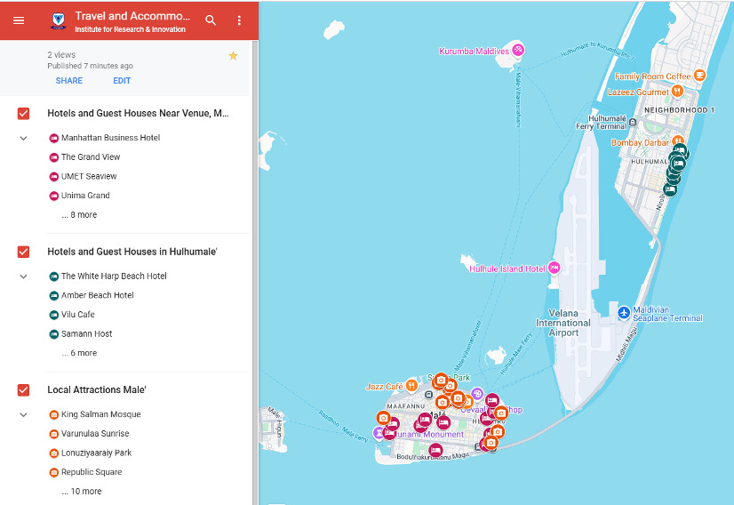Viewport: 734px width, 505px height.
Task: Click the Family Room Coffee marker
Action: (x=699, y=76)
